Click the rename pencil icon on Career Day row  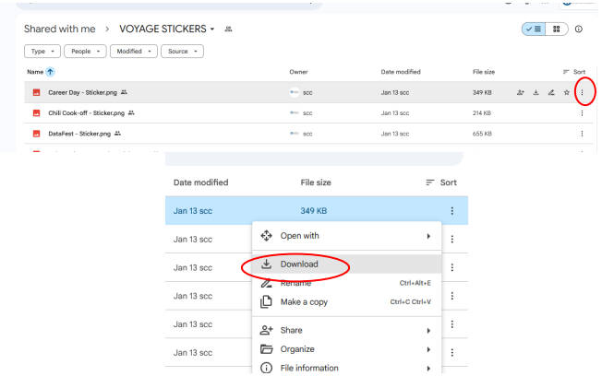click(551, 92)
